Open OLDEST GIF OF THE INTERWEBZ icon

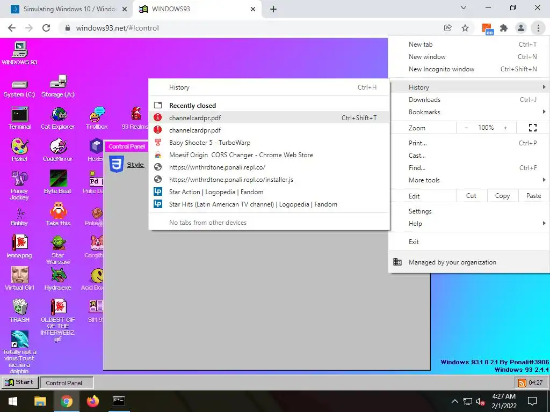click(58, 320)
